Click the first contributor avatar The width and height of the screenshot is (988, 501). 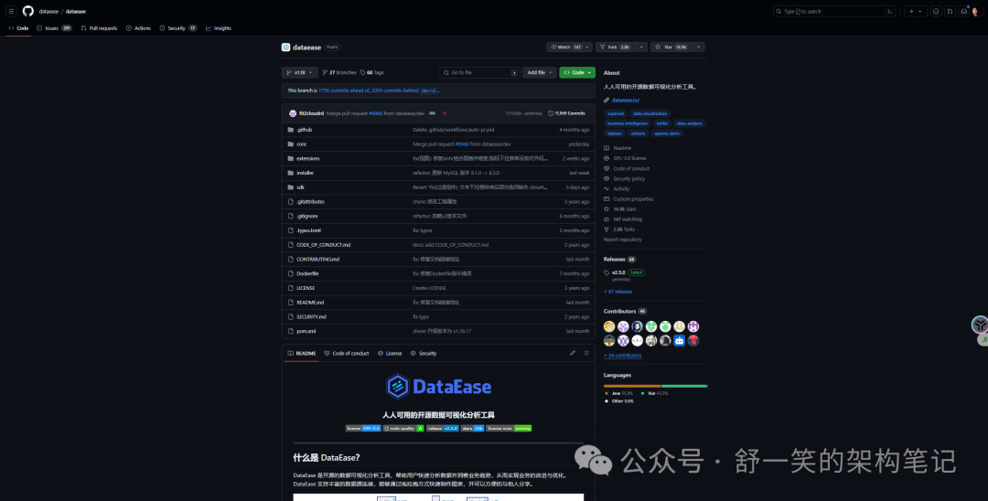[x=609, y=326]
